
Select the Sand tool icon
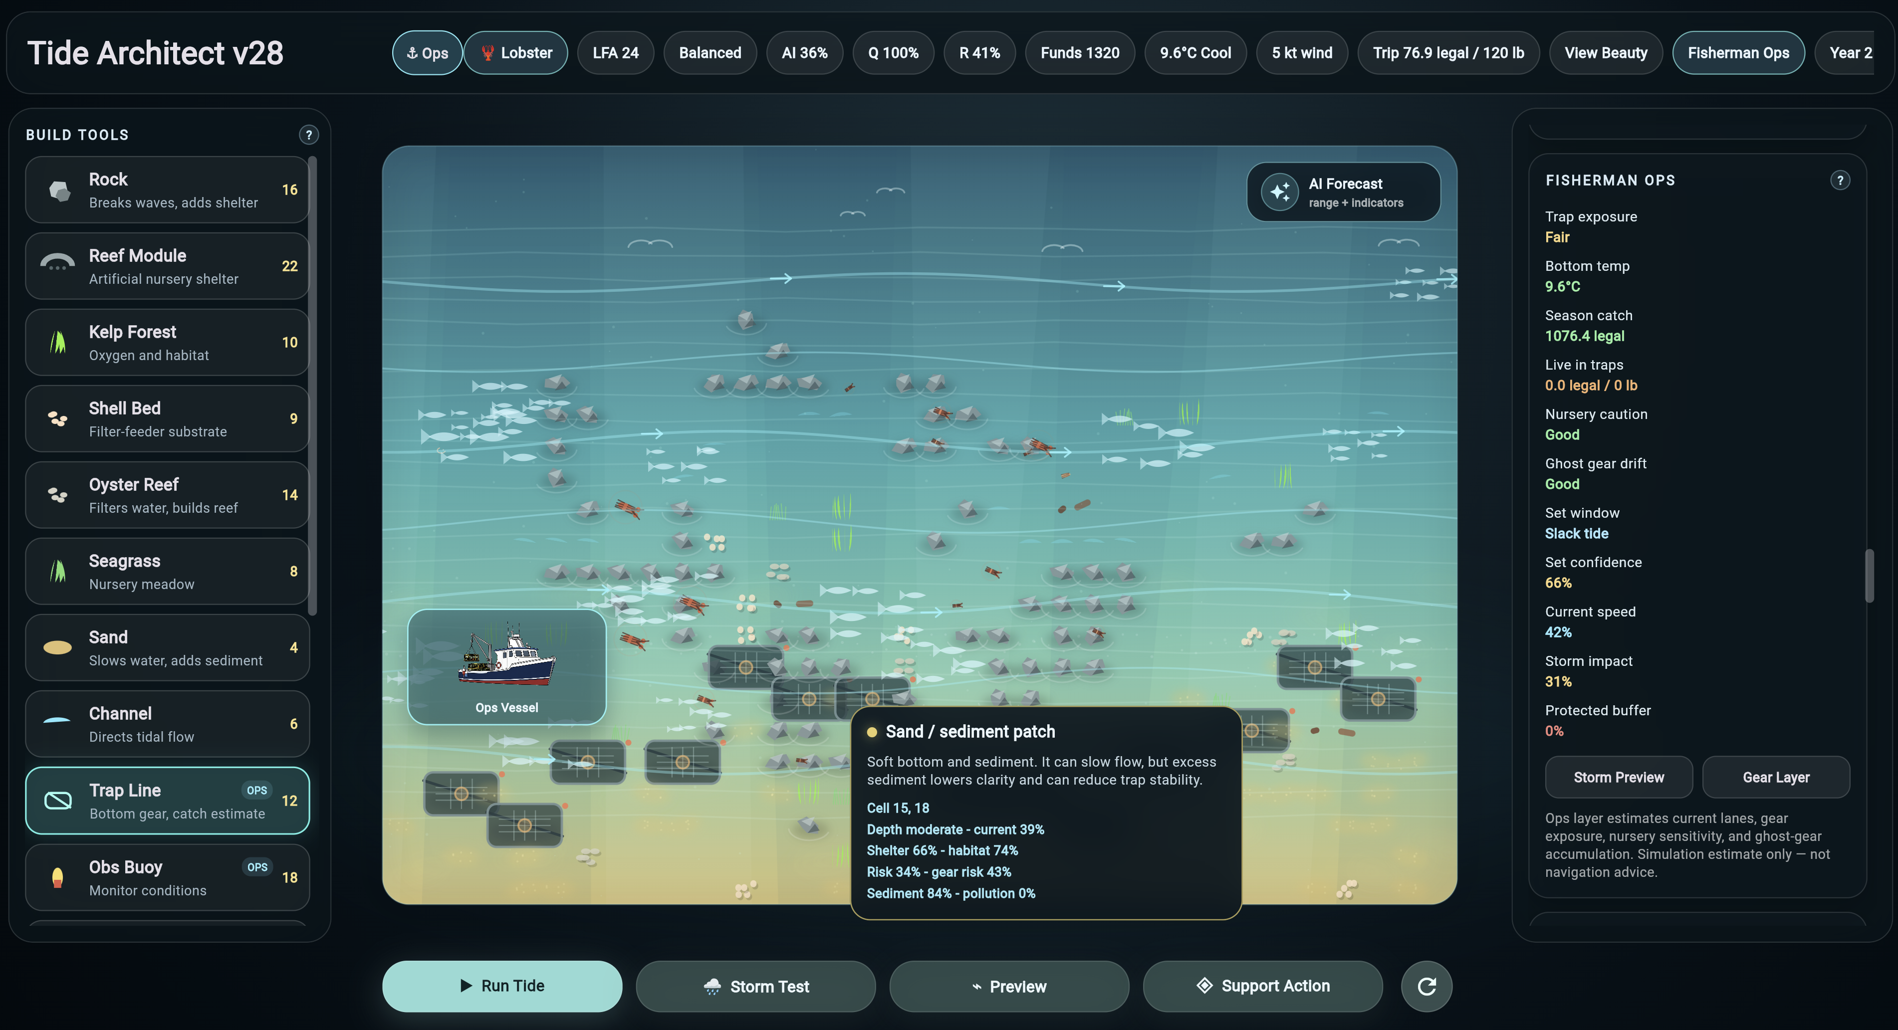(57, 647)
